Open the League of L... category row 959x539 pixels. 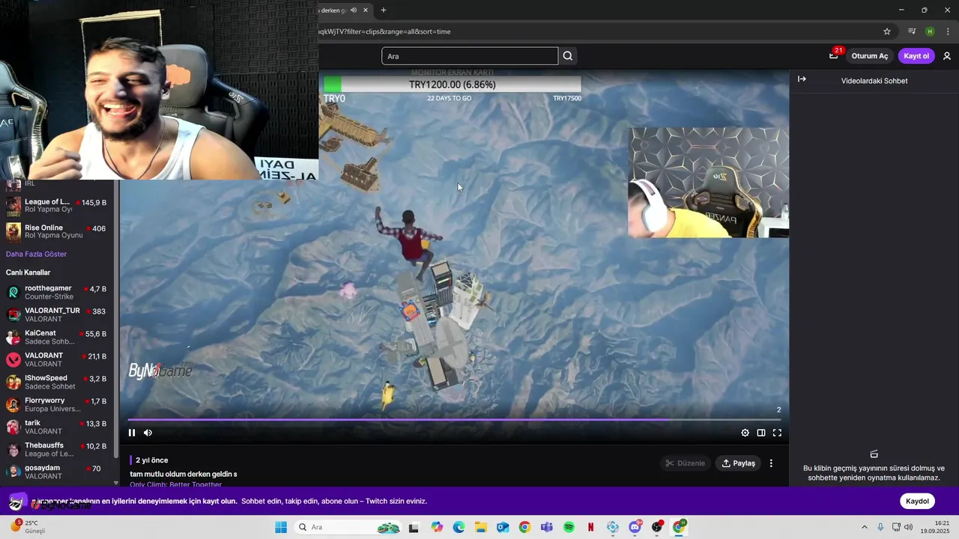tap(57, 205)
